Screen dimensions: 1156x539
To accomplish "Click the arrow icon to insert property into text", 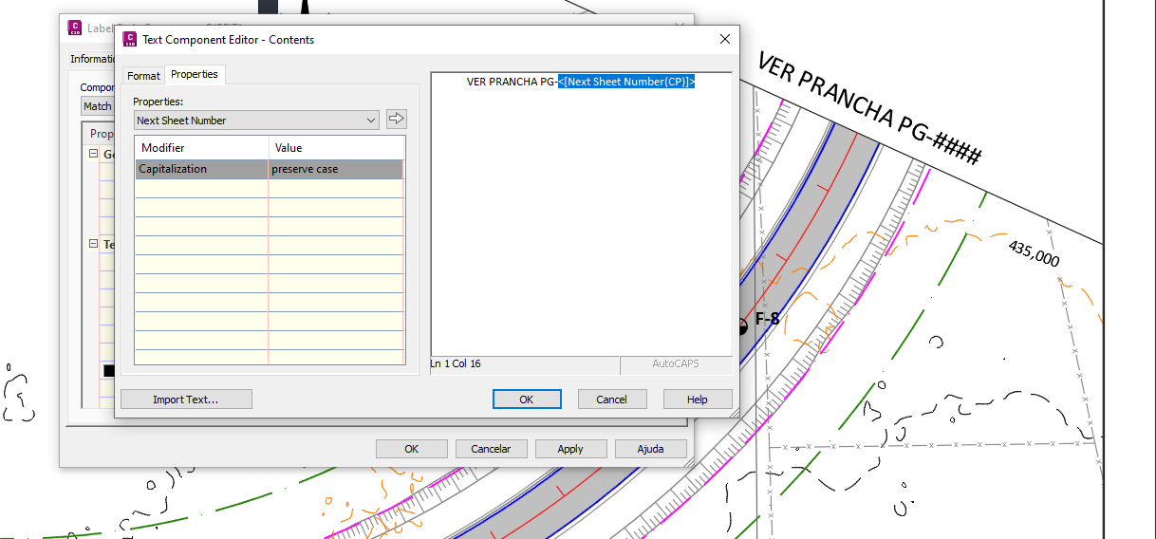I will click(x=397, y=120).
